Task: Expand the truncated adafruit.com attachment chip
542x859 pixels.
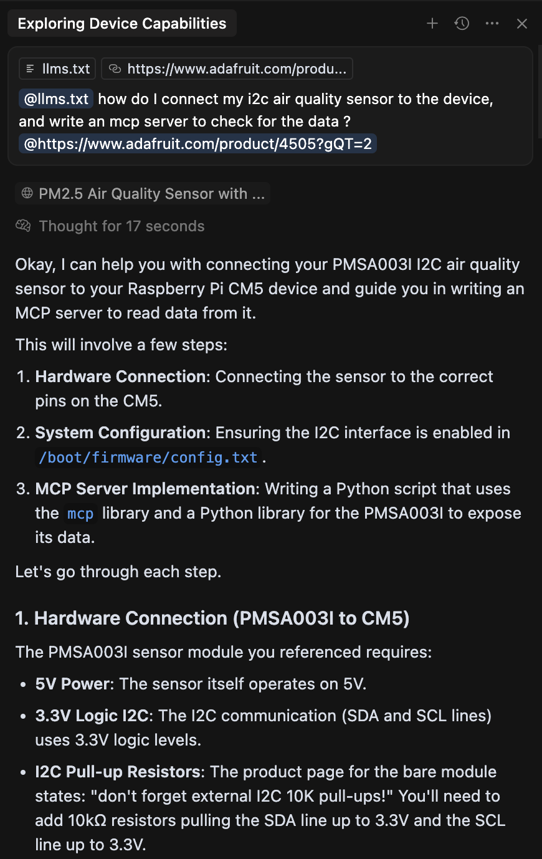Action: [227, 69]
